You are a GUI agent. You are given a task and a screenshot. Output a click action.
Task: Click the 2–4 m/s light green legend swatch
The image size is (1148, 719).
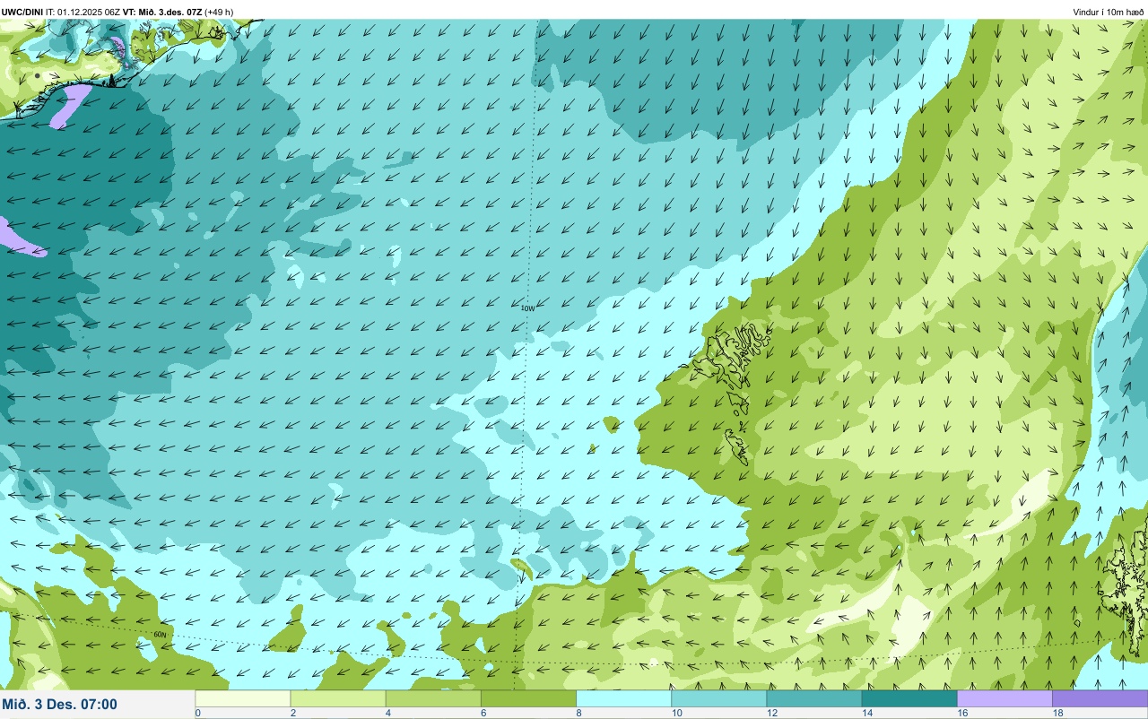338,698
